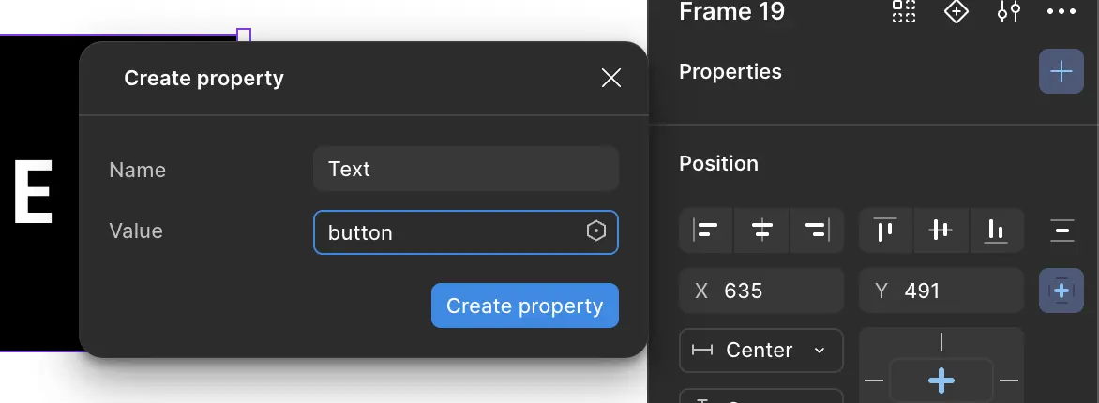Open the distribute spacing options icon

pyautogui.click(x=1061, y=230)
